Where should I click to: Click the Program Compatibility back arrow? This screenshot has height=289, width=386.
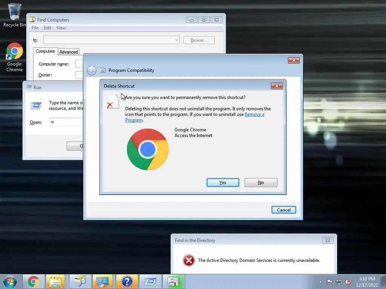[x=92, y=70]
